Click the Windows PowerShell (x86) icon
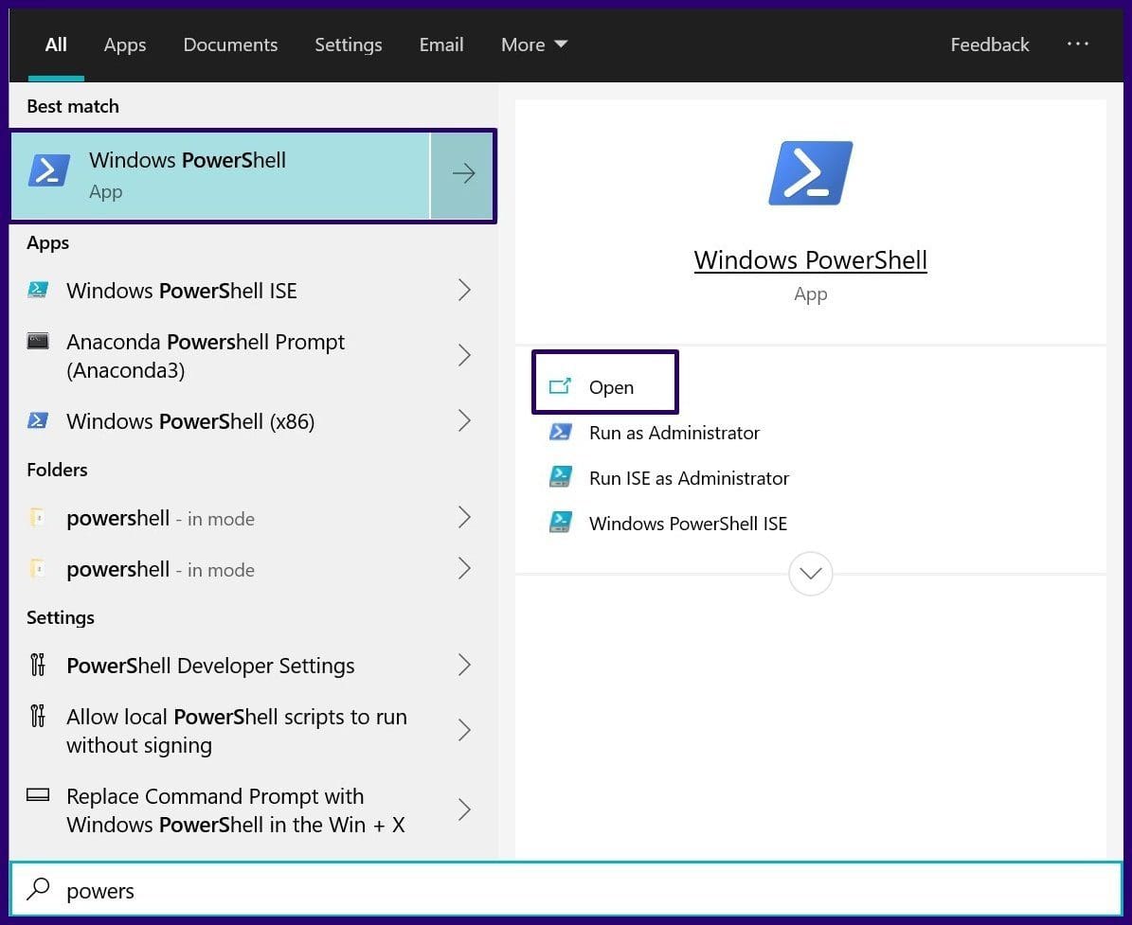The width and height of the screenshot is (1132, 925). point(38,420)
